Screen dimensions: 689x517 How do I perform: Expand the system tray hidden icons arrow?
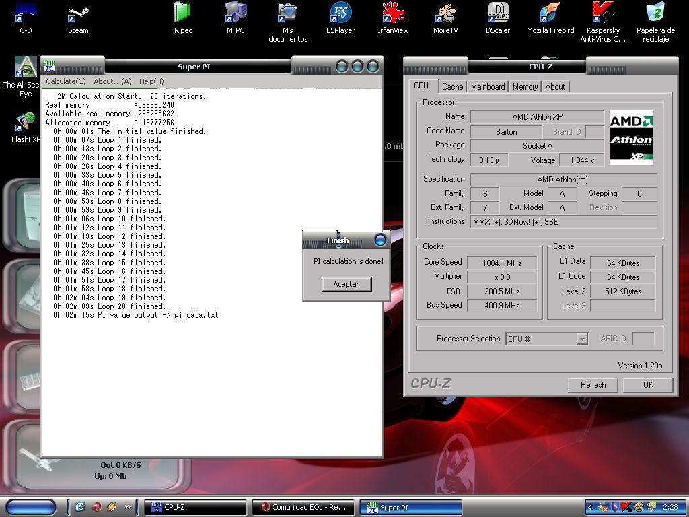tap(591, 507)
